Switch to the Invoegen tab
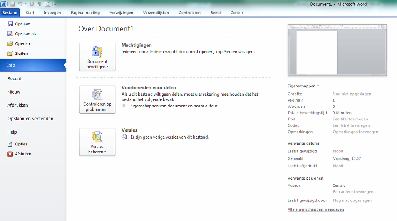Image resolution: width=397 pixels, height=221 pixels. 52,13
